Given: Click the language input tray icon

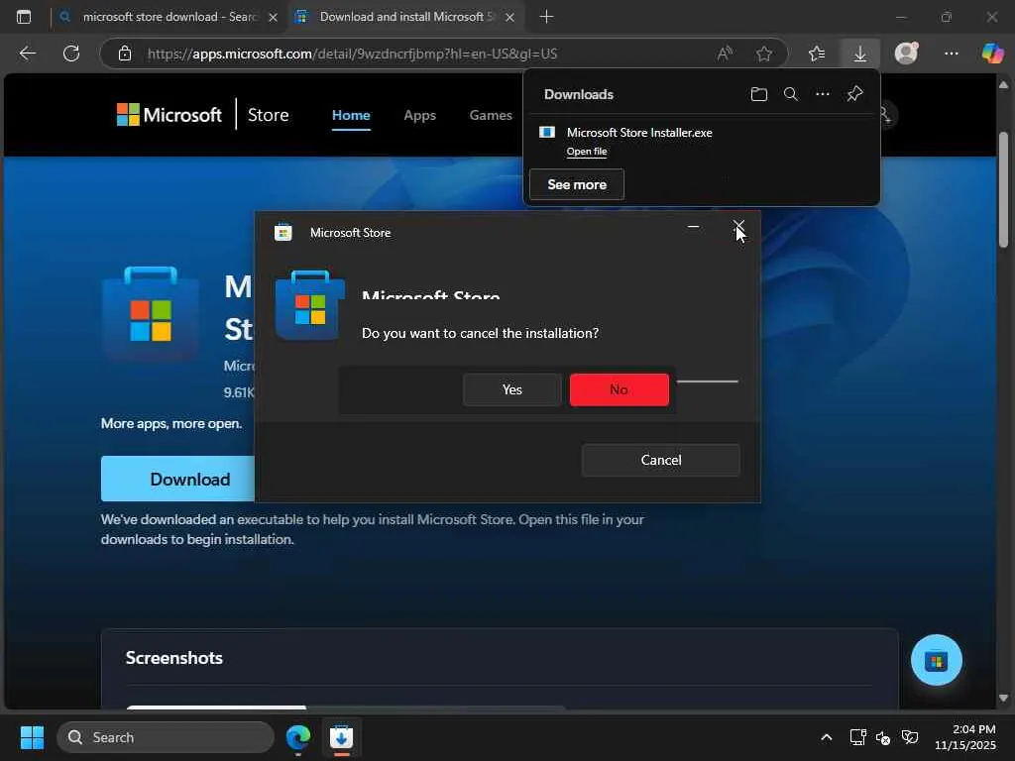Looking at the screenshot, I should pos(910,737).
